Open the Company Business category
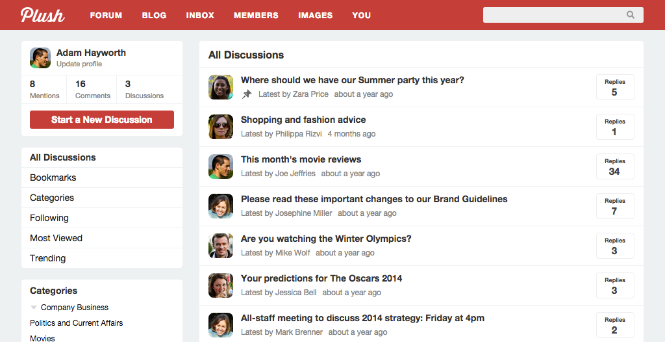The height and width of the screenshot is (342, 665). [x=75, y=307]
